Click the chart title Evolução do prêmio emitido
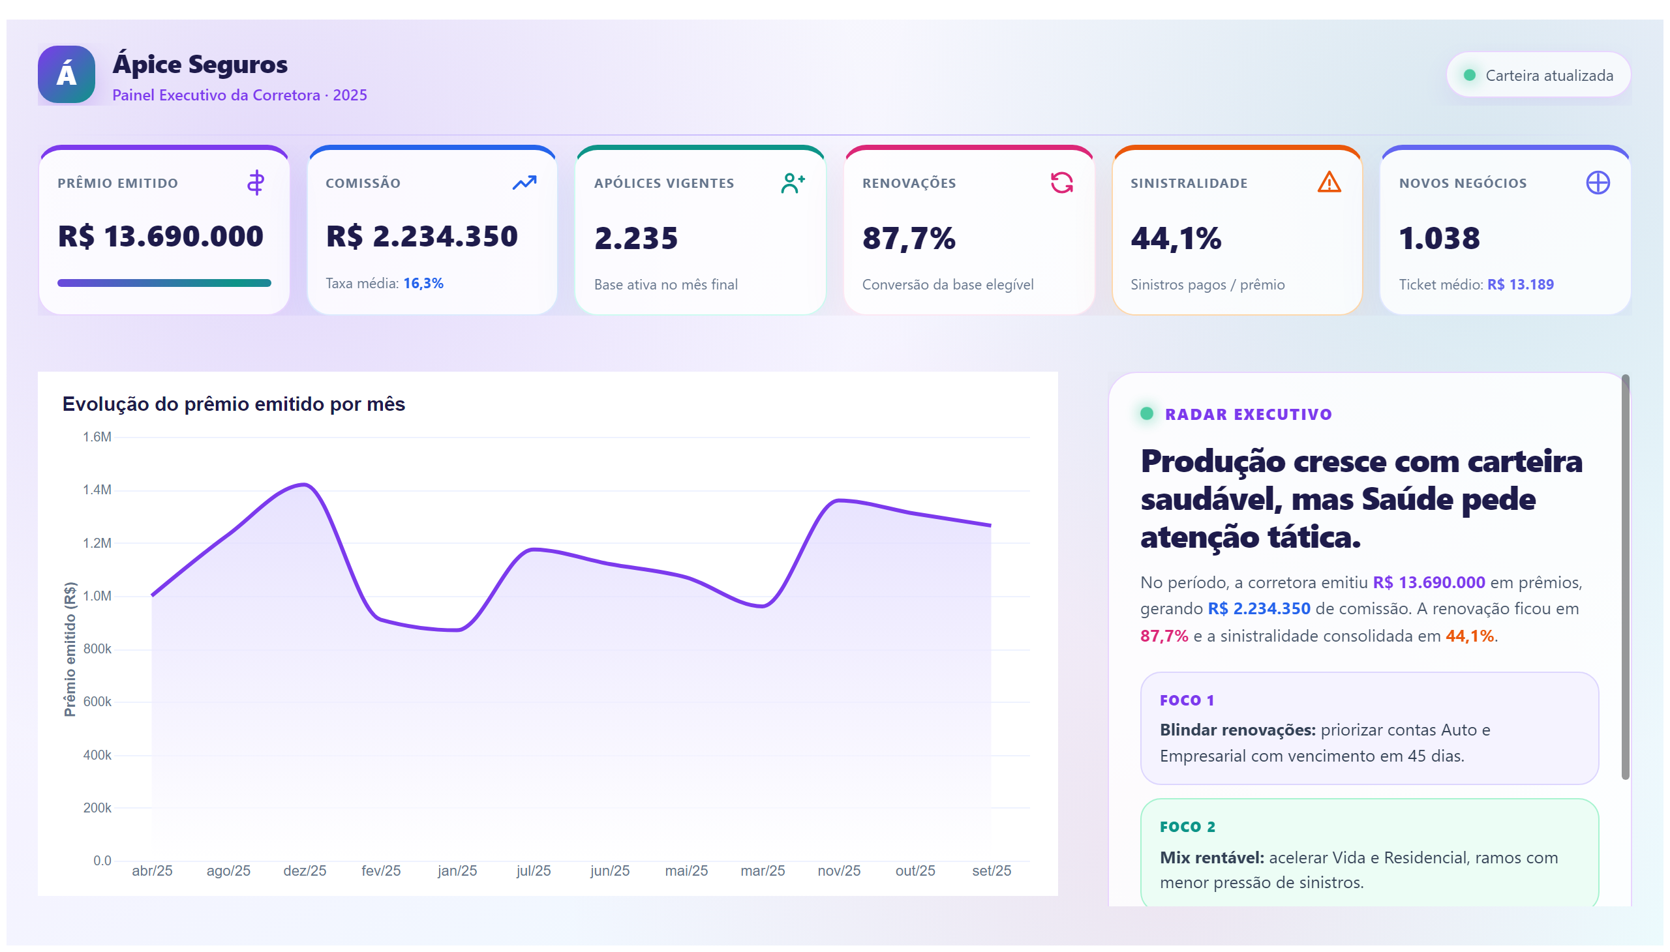This screenshot has width=1670, height=952. click(234, 404)
